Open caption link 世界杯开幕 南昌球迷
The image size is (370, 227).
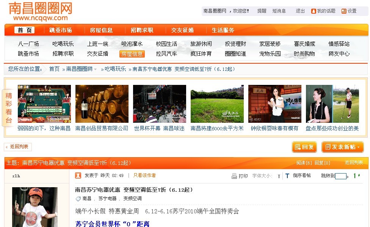159,128
